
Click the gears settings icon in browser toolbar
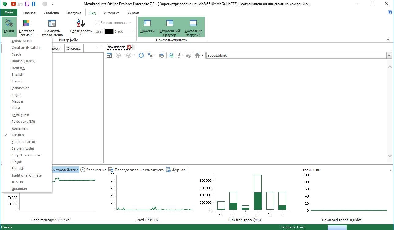pos(150,55)
